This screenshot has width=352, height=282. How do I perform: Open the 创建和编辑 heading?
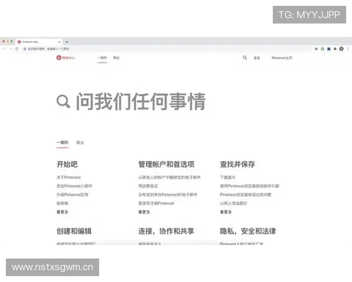click(74, 231)
